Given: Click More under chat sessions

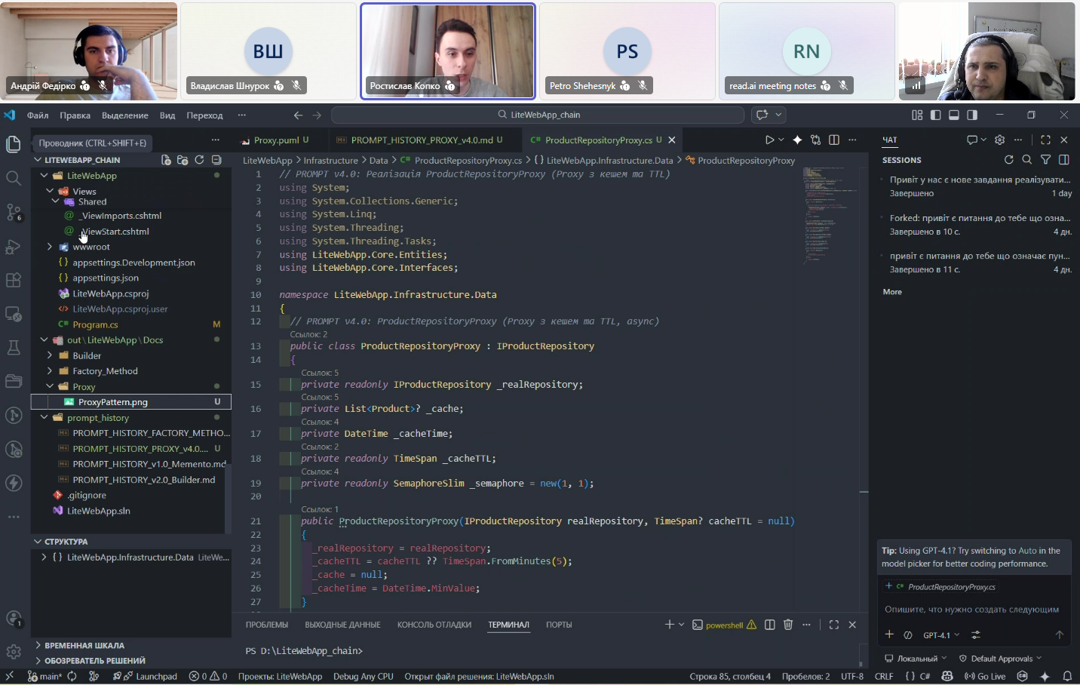Looking at the screenshot, I should [892, 292].
